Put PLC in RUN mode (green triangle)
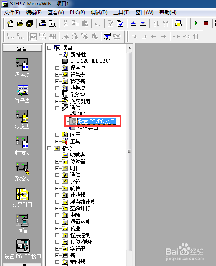 (196, 23)
